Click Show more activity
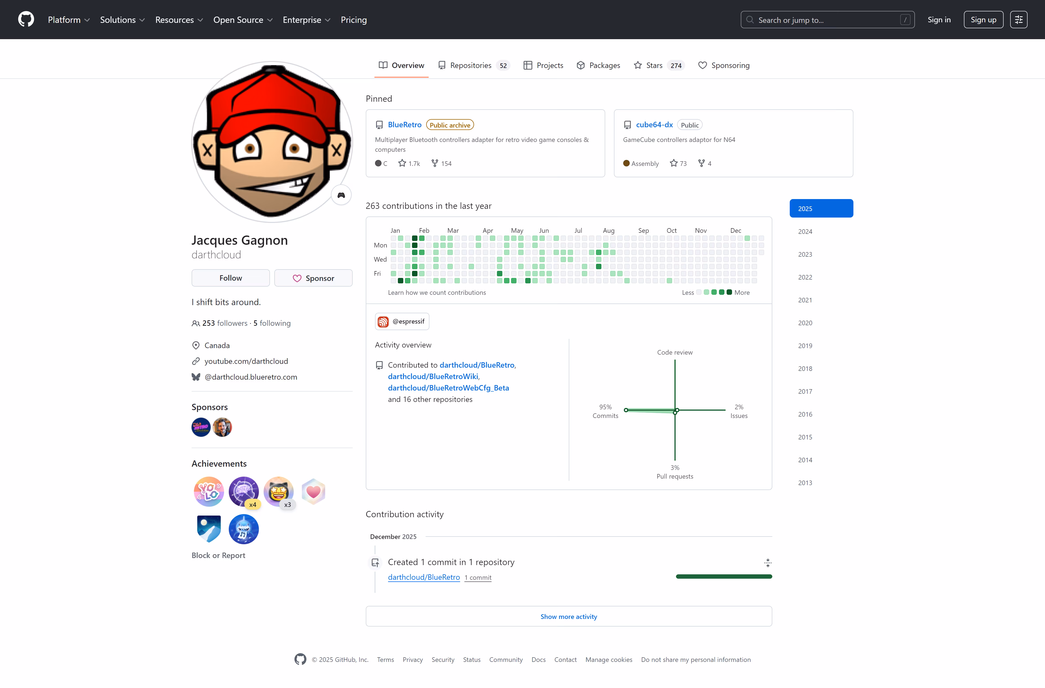Screen dimensions: 1045x688 click(x=568, y=616)
